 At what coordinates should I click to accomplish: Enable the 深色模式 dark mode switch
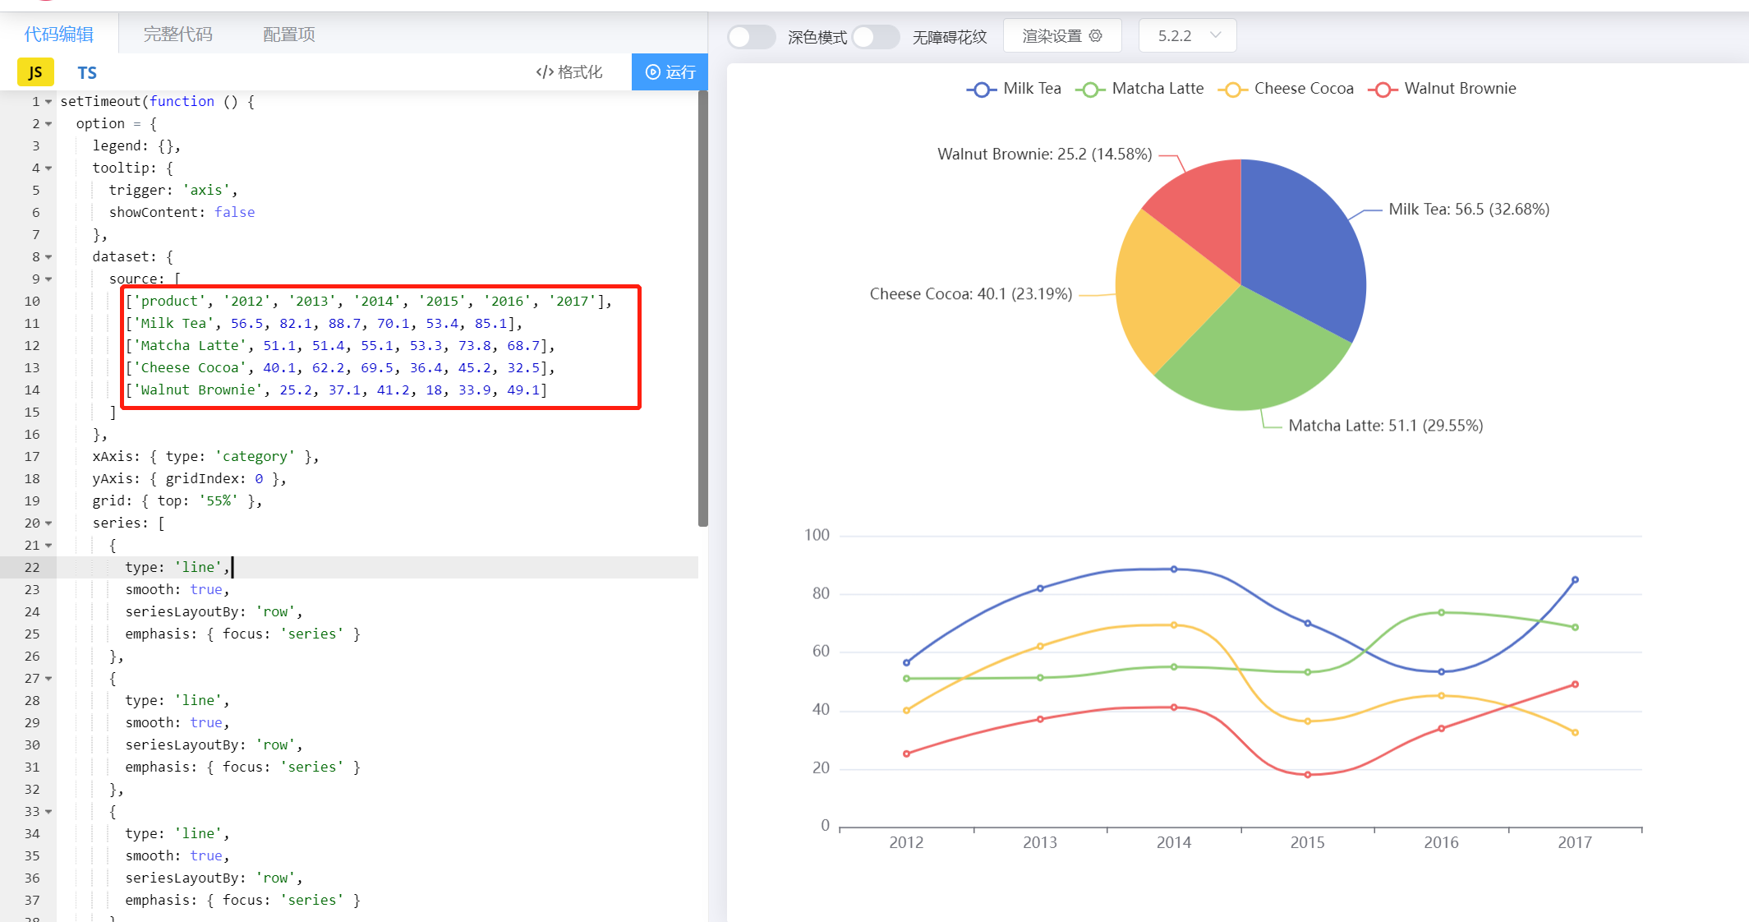tap(751, 36)
